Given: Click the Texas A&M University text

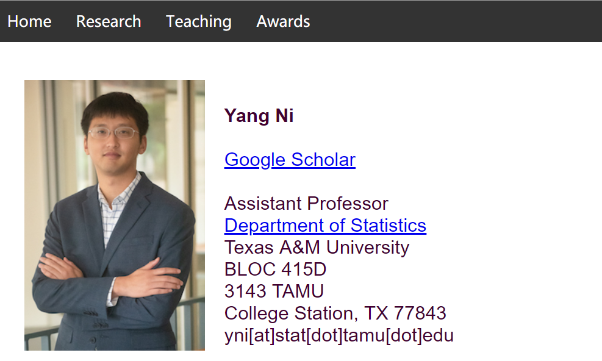Looking at the screenshot, I should pyautogui.click(x=317, y=248).
